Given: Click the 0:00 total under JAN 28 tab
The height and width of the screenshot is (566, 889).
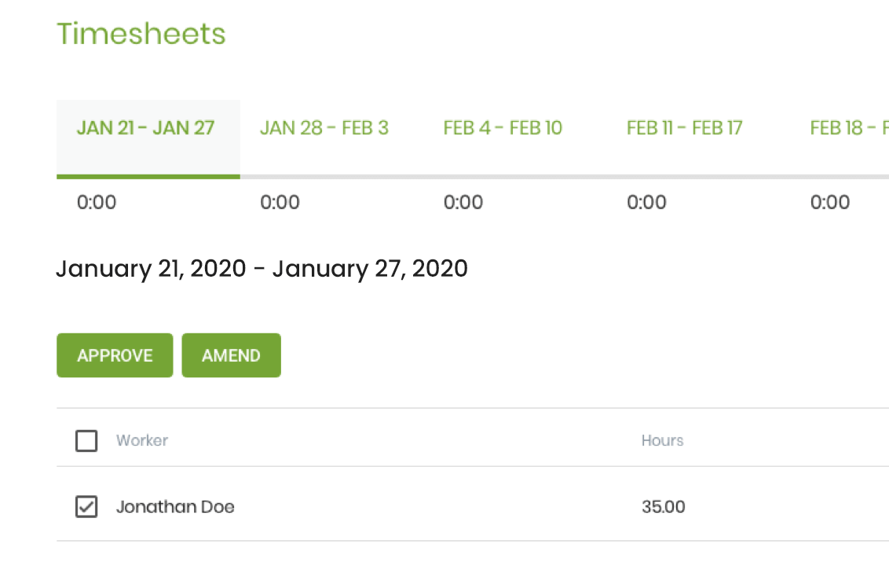Looking at the screenshot, I should [280, 202].
